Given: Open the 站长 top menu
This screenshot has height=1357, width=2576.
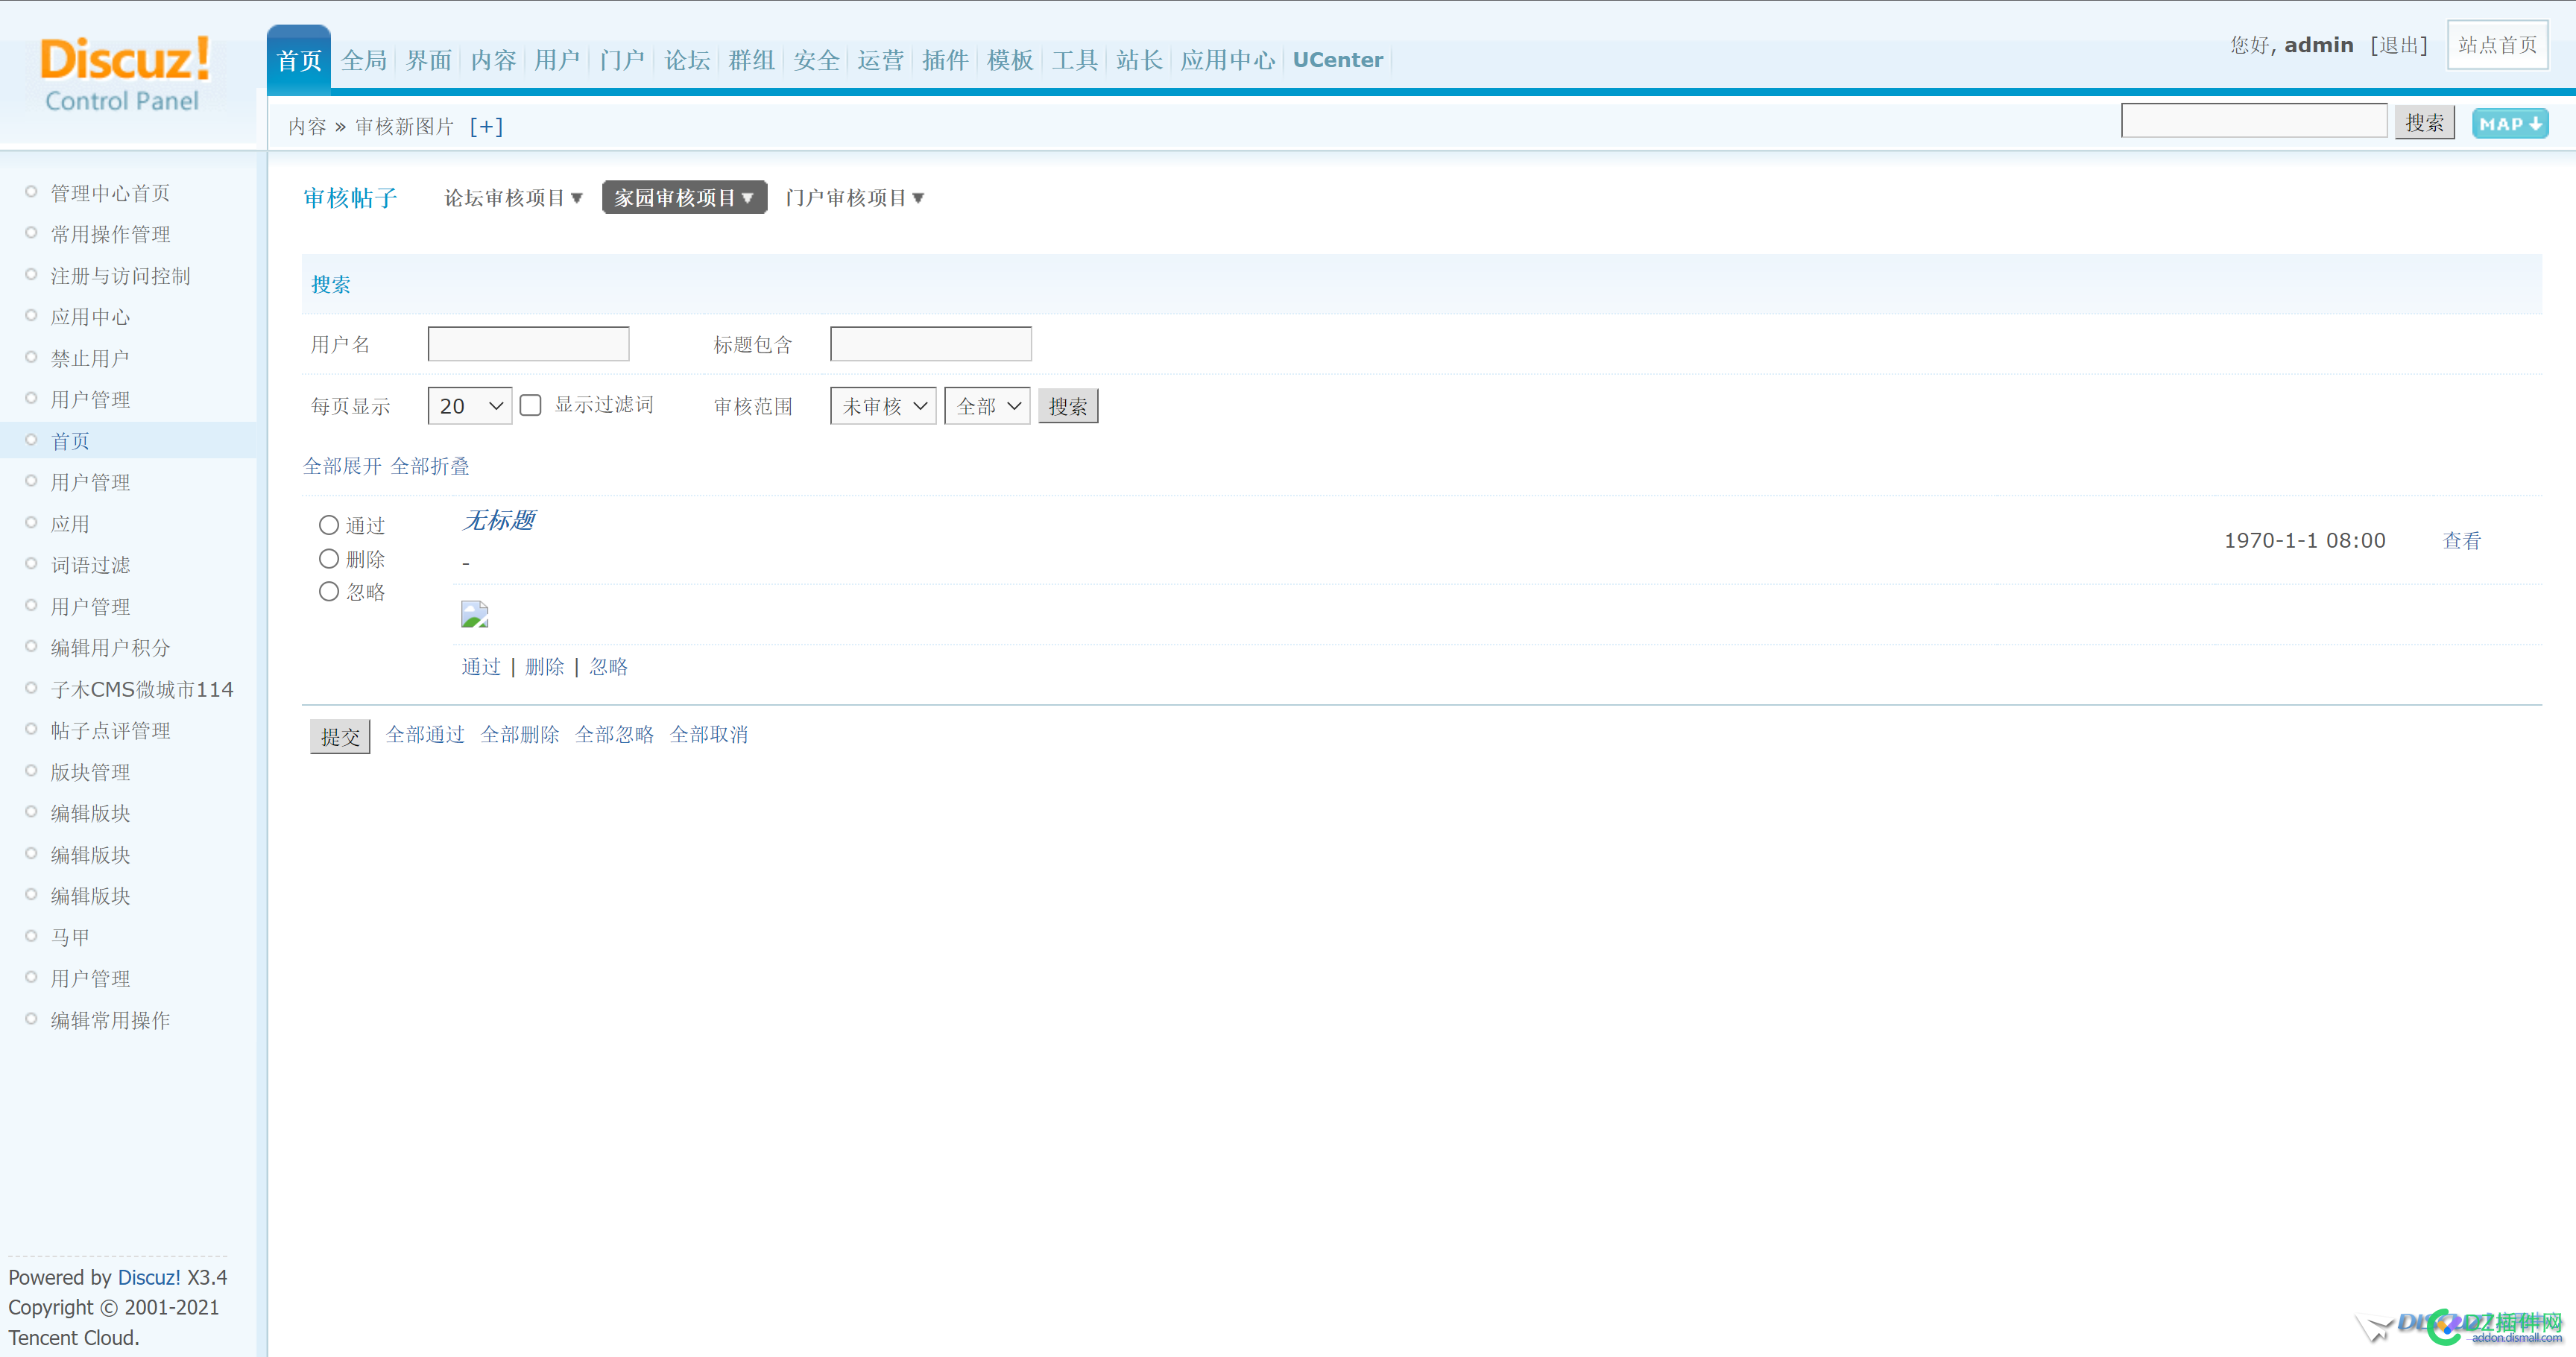Looking at the screenshot, I should 1140,60.
